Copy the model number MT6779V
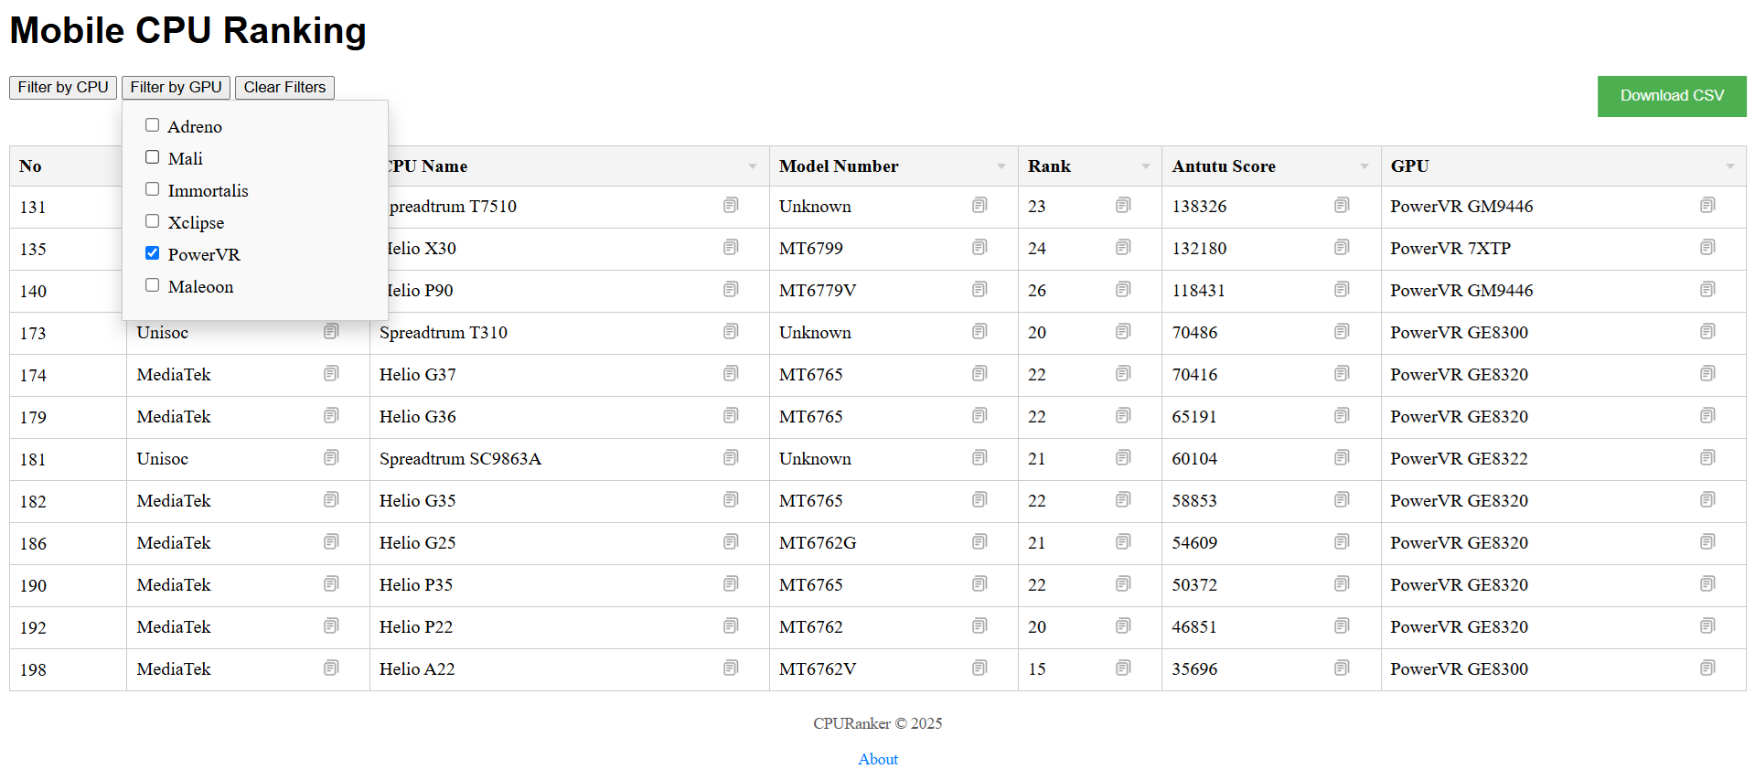 click(979, 290)
